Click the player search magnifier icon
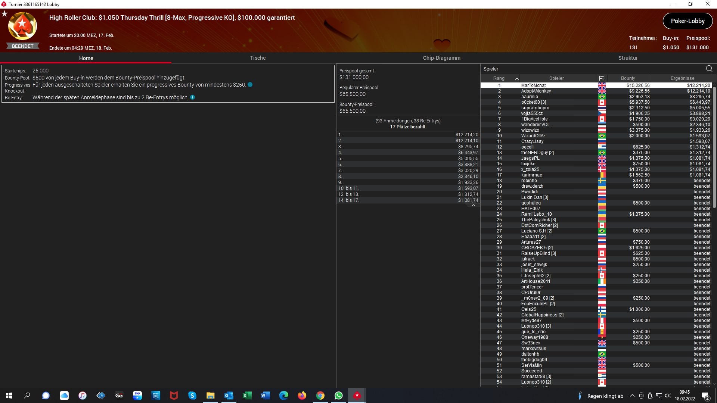 [709, 69]
